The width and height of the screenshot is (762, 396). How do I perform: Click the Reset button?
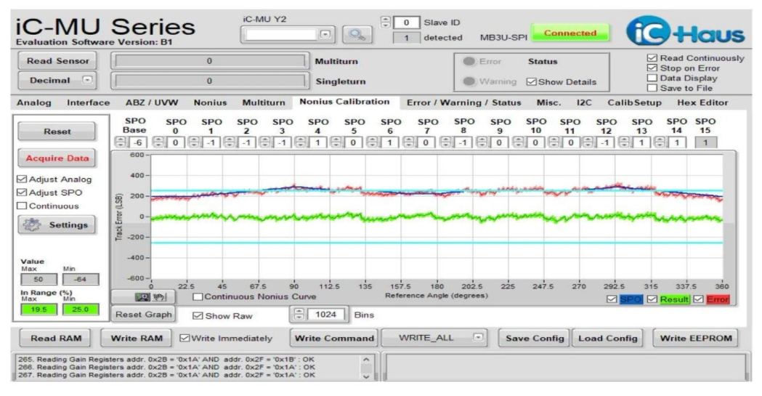(x=57, y=132)
